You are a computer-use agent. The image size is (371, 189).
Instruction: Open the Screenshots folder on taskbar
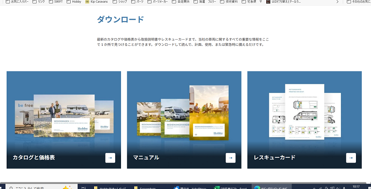[x=144, y=188]
